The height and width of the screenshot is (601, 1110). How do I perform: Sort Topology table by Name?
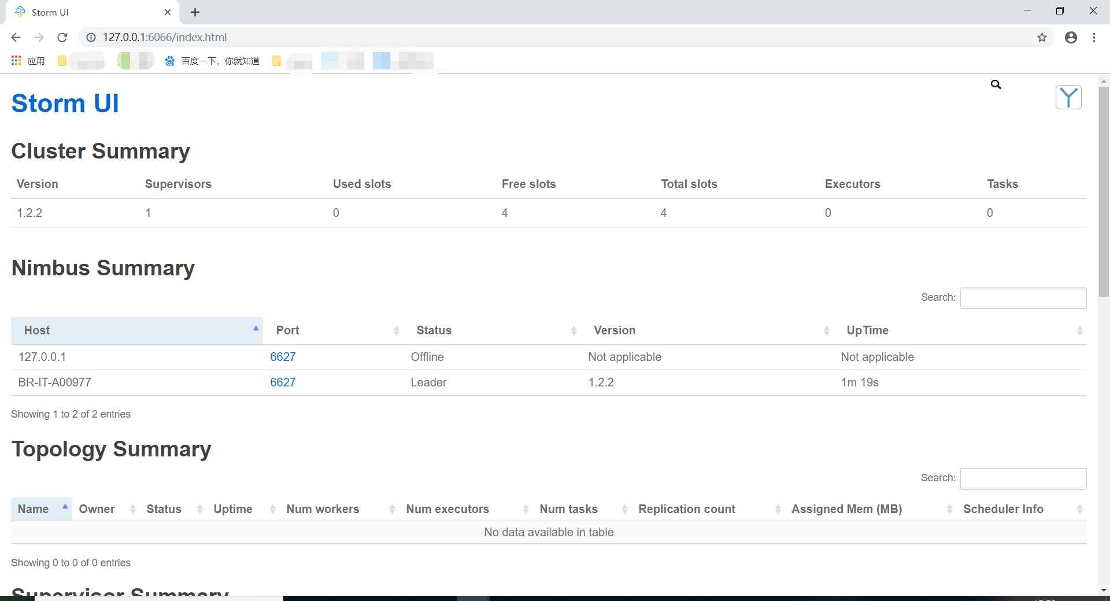tap(41, 509)
